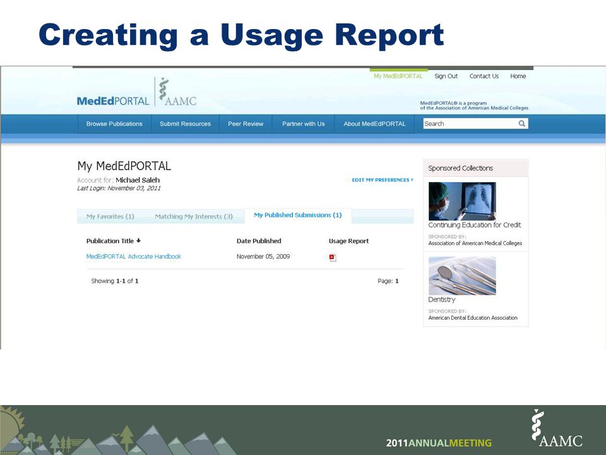This screenshot has width=606, height=455.
Task: Open Continuing Education for Credit thumbnail
Action: tap(462, 201)
